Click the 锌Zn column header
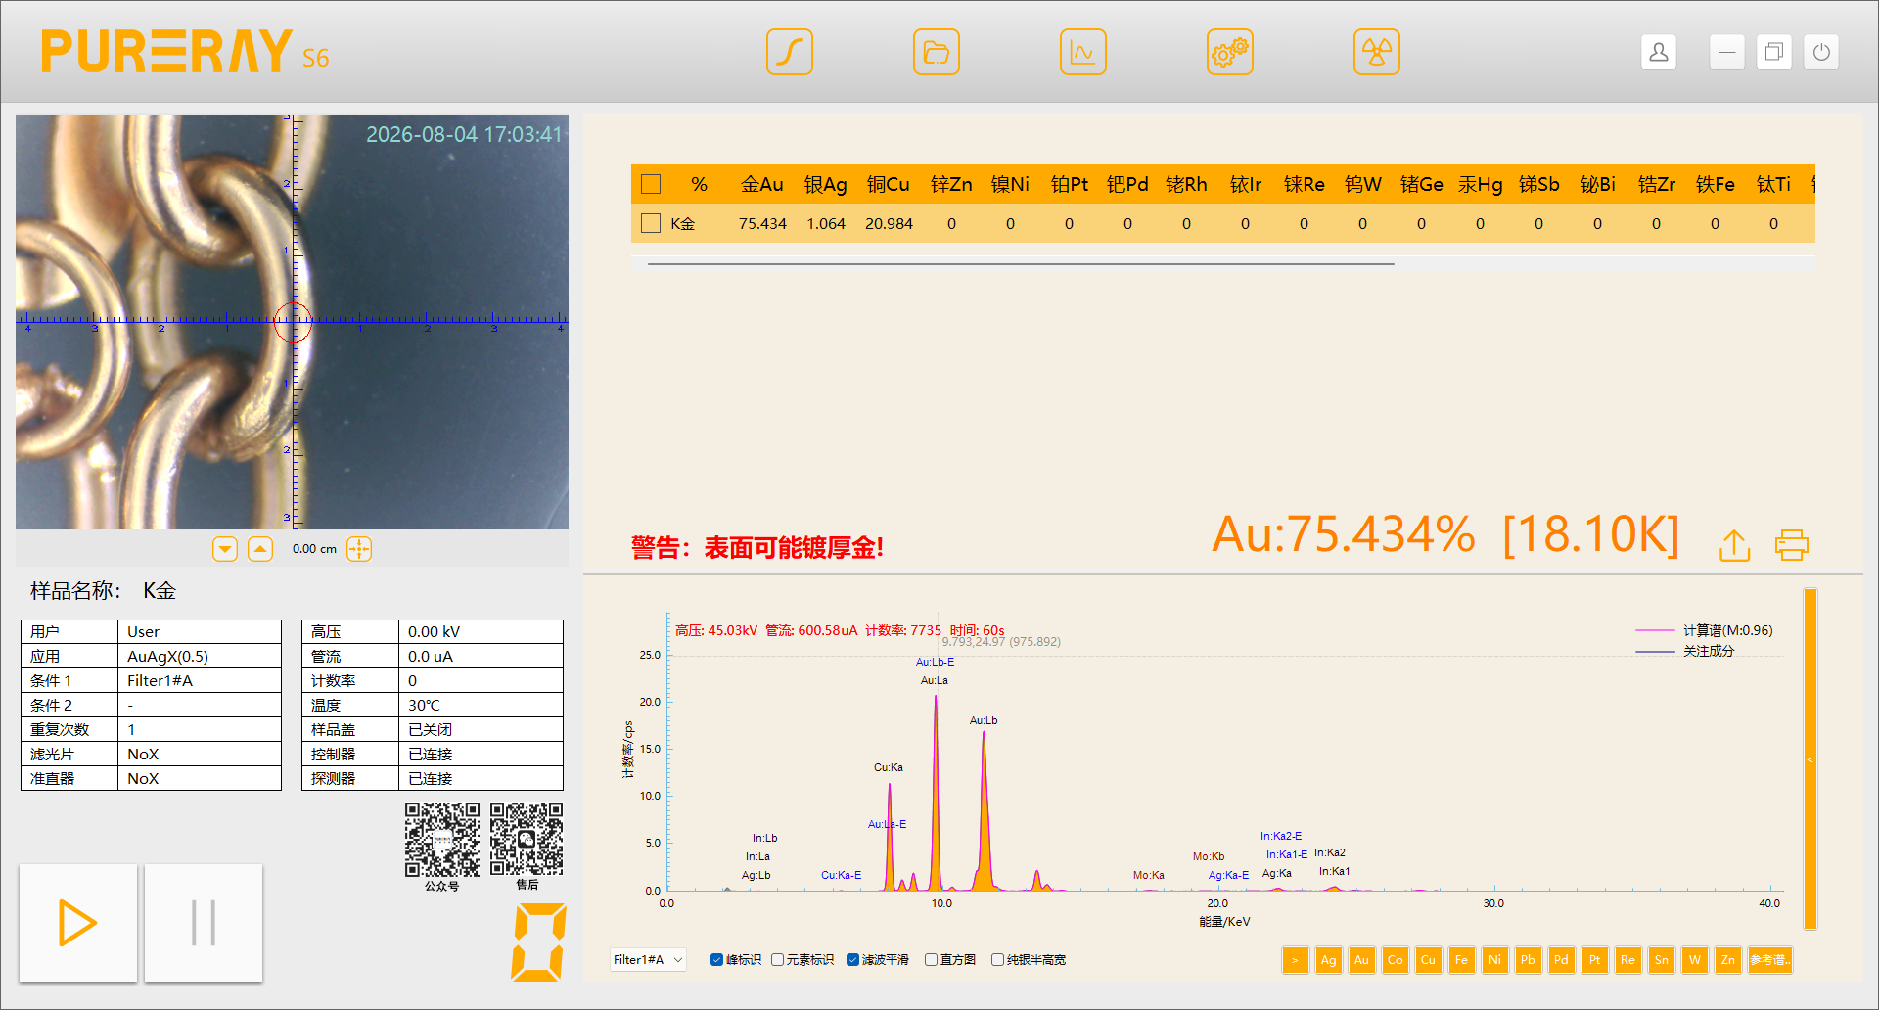This screenshot has height=1010, width=1879. (x=951, y=184)
